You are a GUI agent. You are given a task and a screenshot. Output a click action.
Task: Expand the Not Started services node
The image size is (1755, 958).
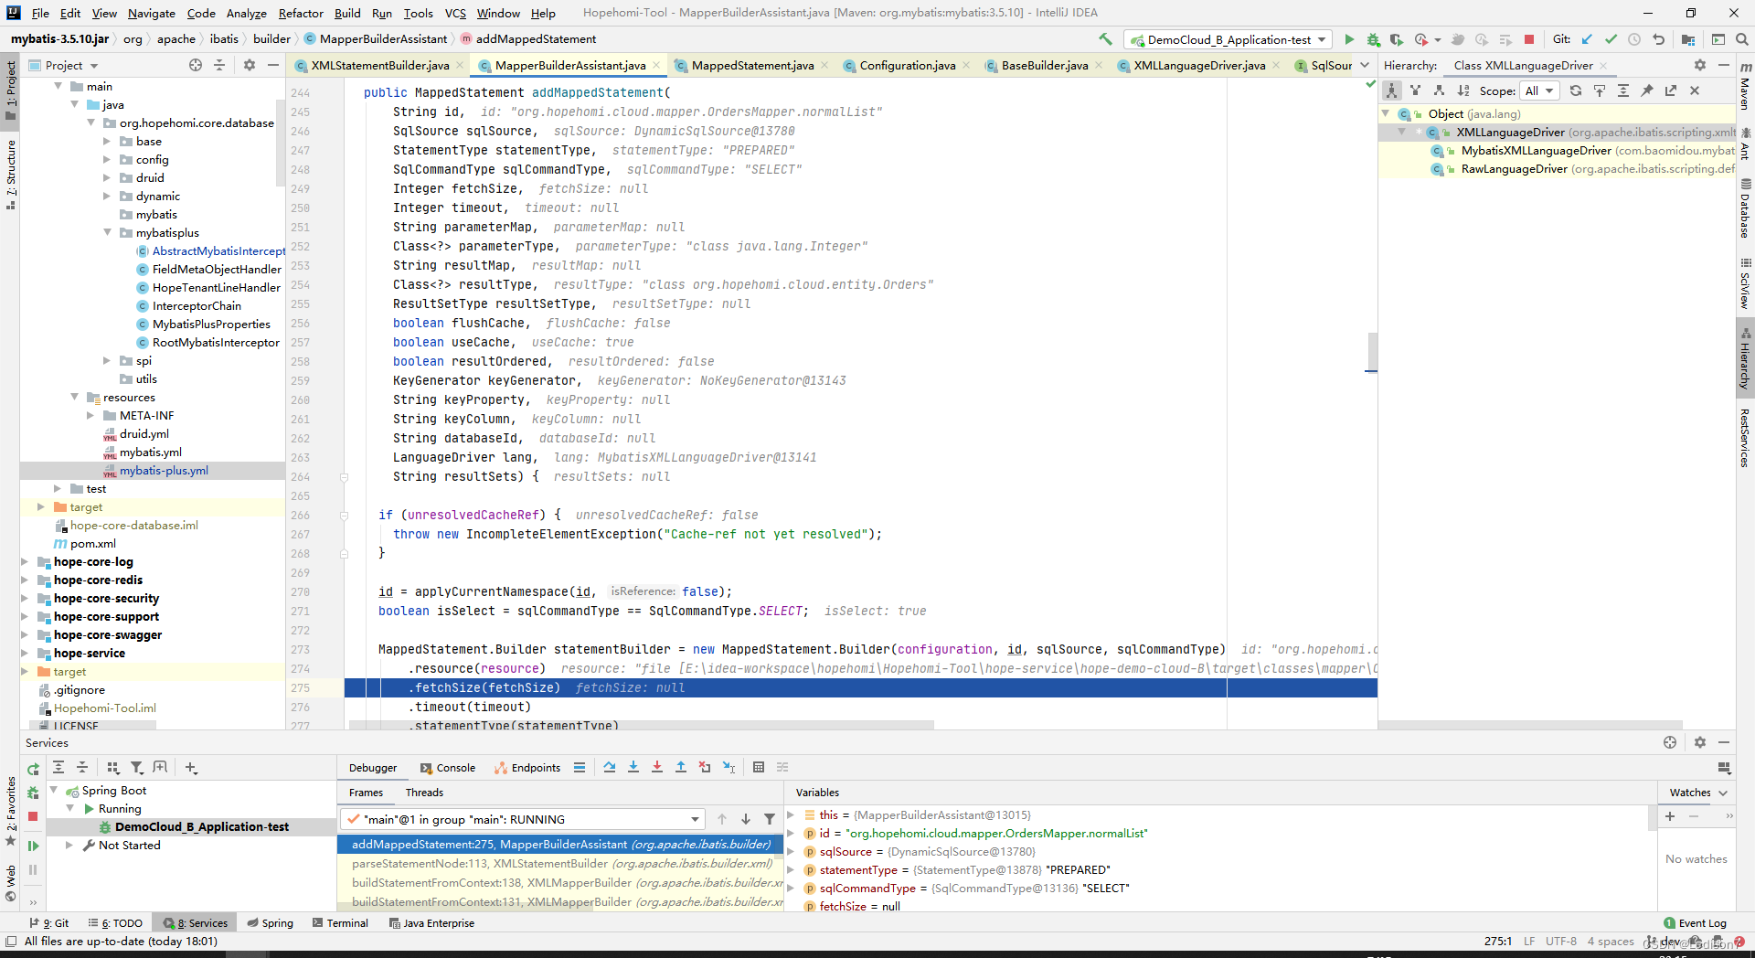pos(69,845)
